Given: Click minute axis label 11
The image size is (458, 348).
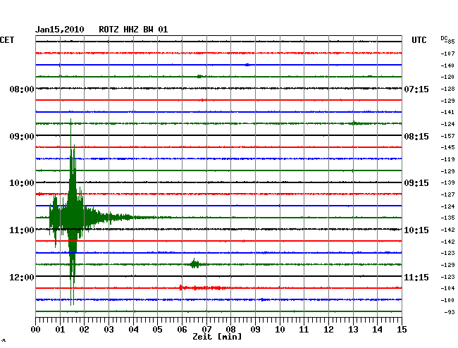Looking at the screenshot, I should click(304, 330).
